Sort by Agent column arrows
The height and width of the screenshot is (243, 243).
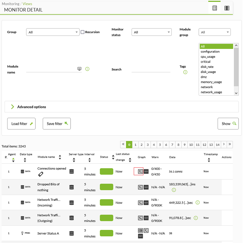[13, 160]
